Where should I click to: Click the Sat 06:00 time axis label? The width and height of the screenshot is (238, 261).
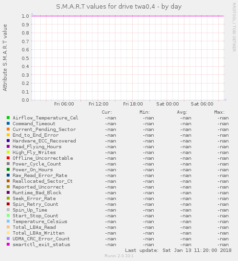coord(202,104)
